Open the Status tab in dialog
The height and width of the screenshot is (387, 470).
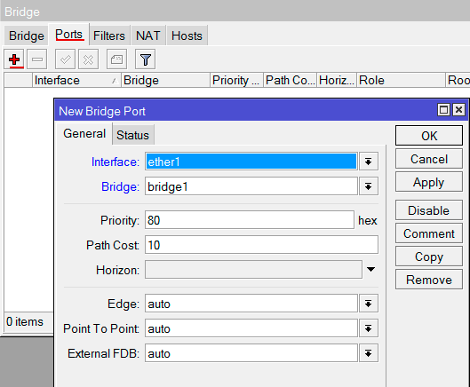(132, 135)
